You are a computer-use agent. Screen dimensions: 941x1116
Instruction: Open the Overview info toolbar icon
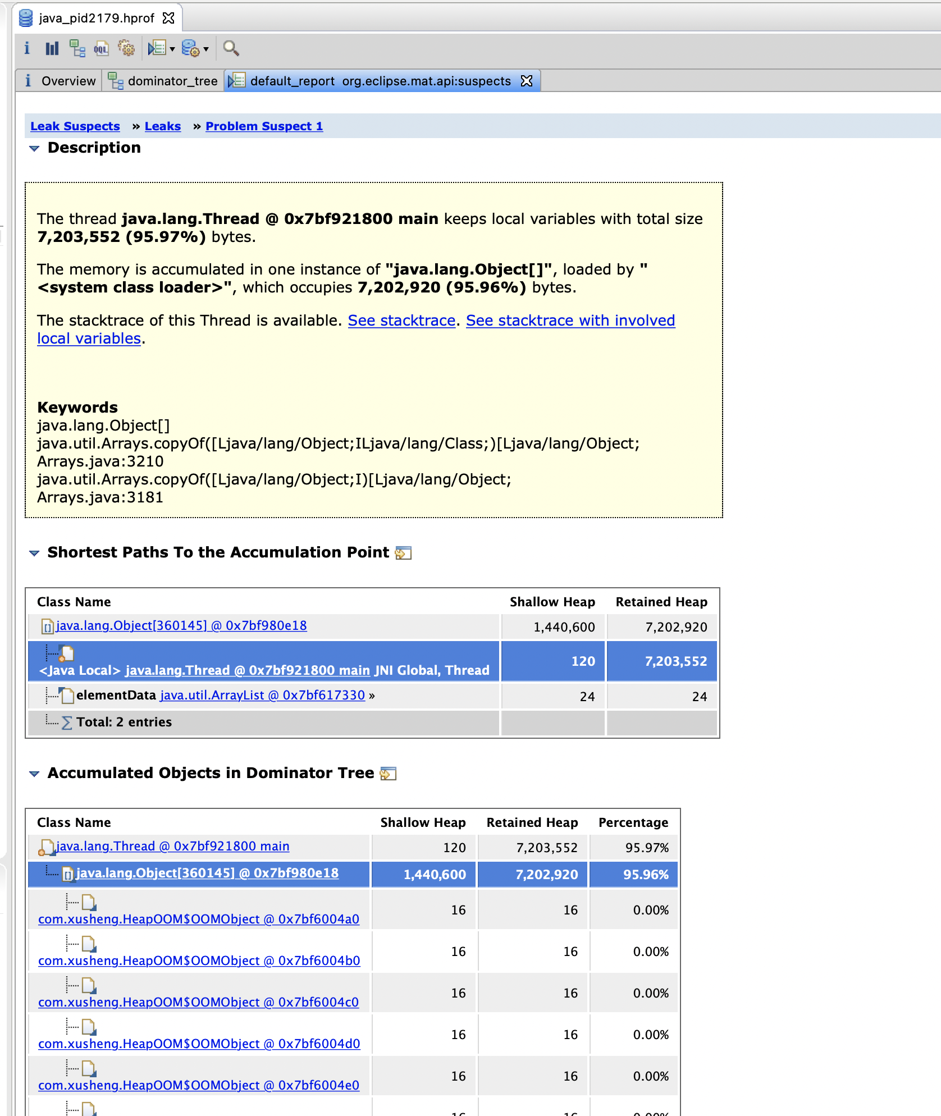tap(27, 48)
